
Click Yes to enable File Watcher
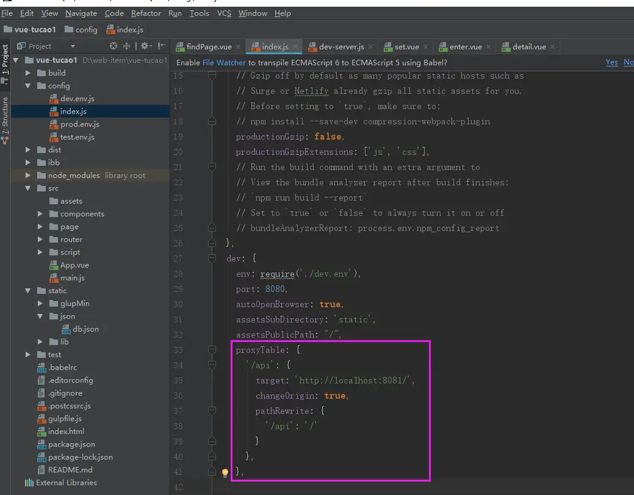tap(611, 62)
